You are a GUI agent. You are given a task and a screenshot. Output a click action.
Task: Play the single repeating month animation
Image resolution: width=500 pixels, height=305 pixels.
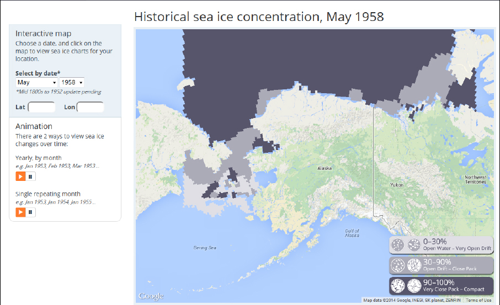tap(20, 212)
